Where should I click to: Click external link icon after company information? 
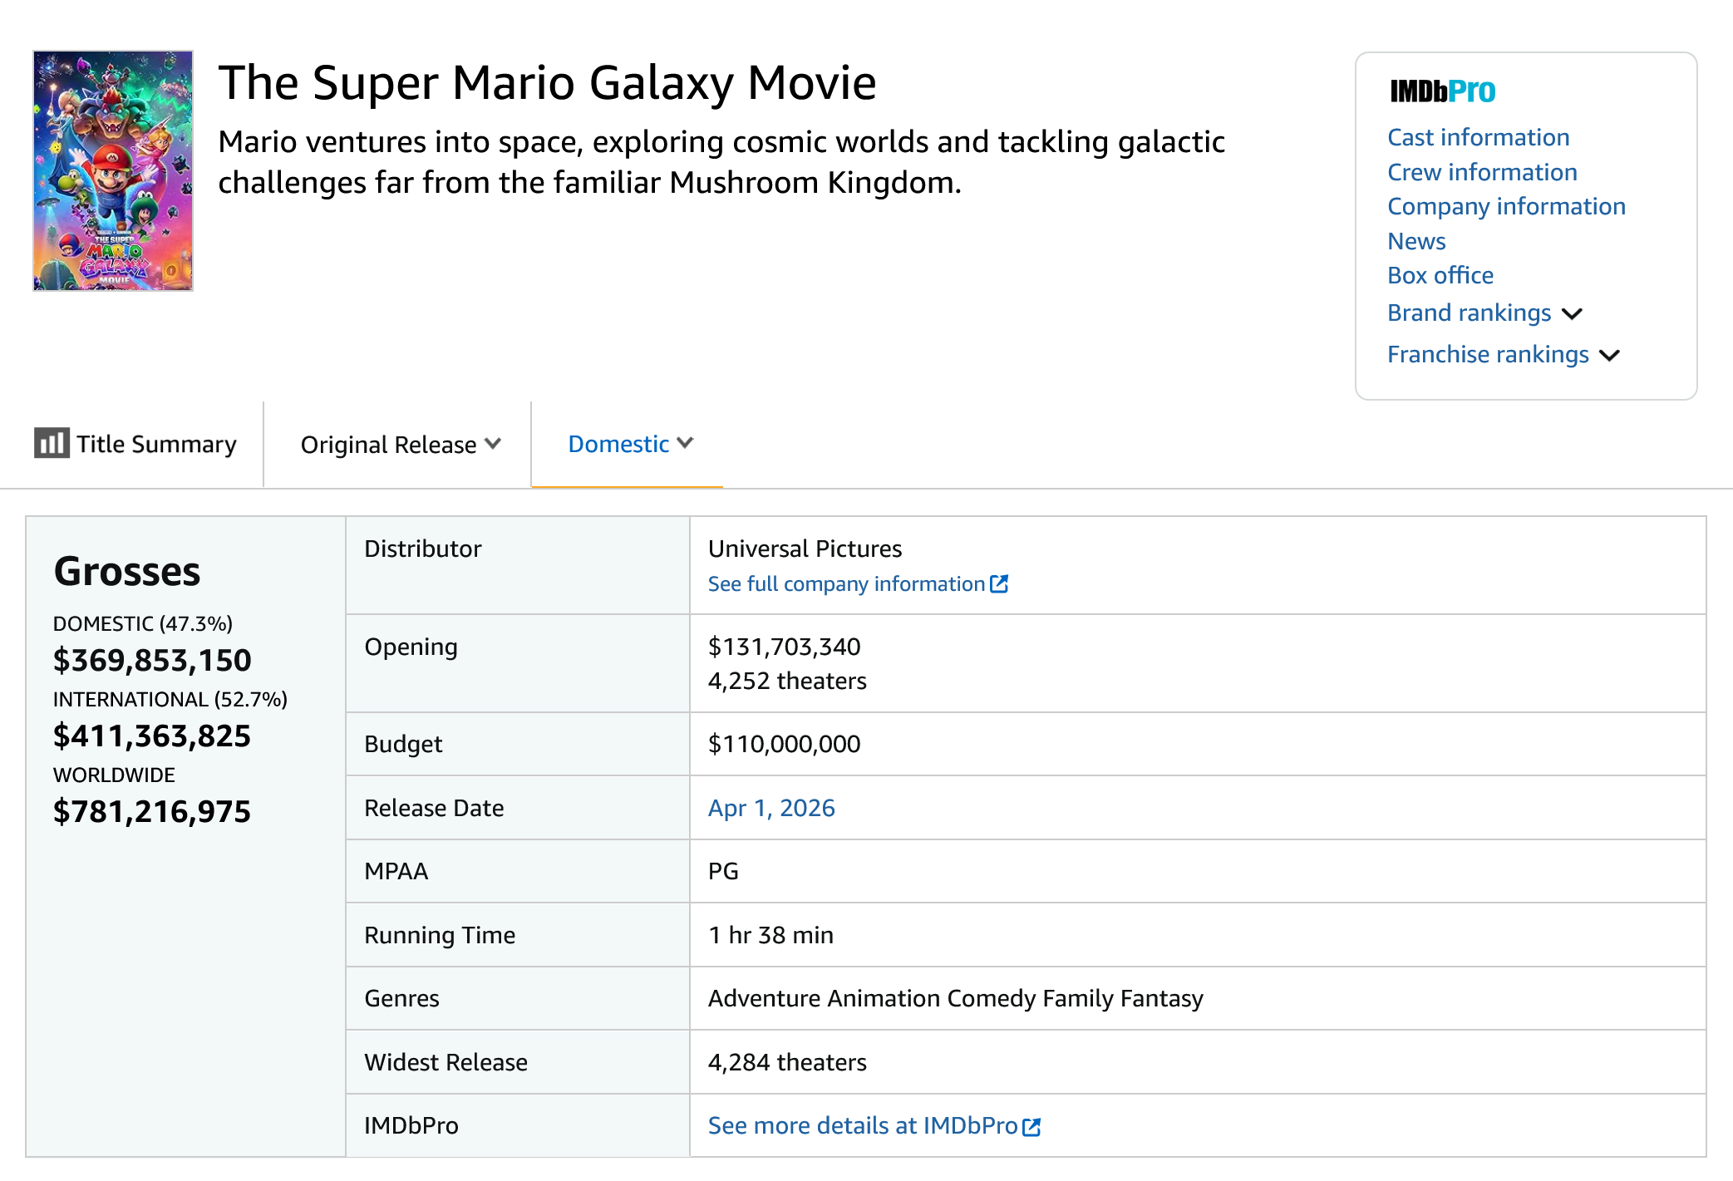click(999, 584)
